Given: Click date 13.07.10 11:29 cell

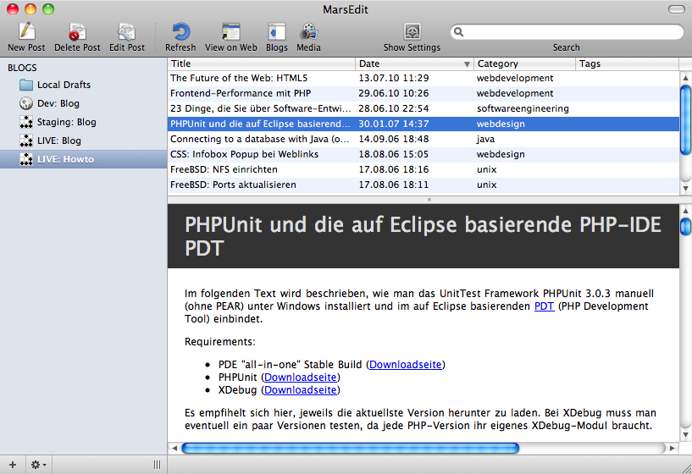Looking at the screenshot, I should click(394, 78).
